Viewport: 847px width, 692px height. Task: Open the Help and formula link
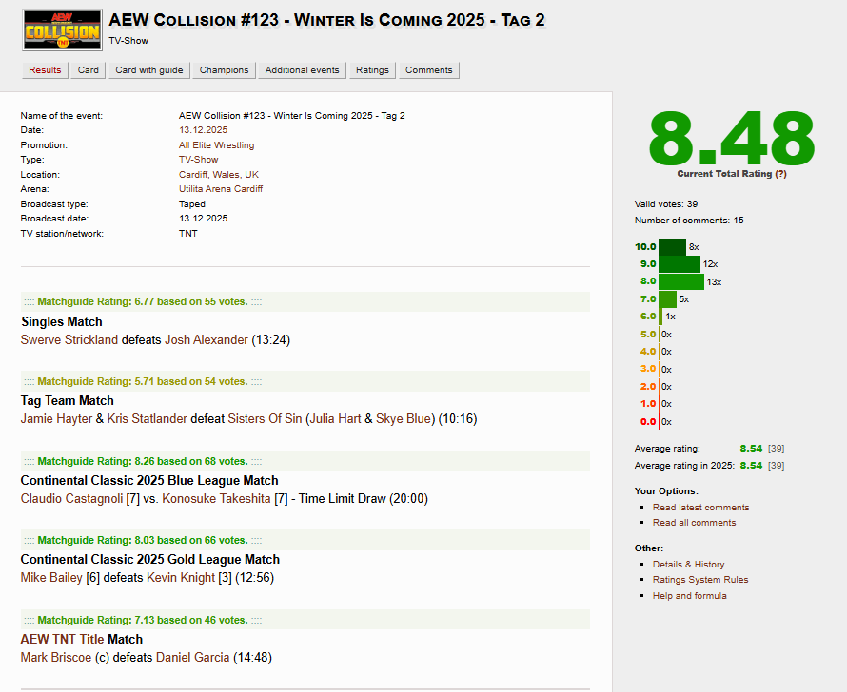point(689,595)
